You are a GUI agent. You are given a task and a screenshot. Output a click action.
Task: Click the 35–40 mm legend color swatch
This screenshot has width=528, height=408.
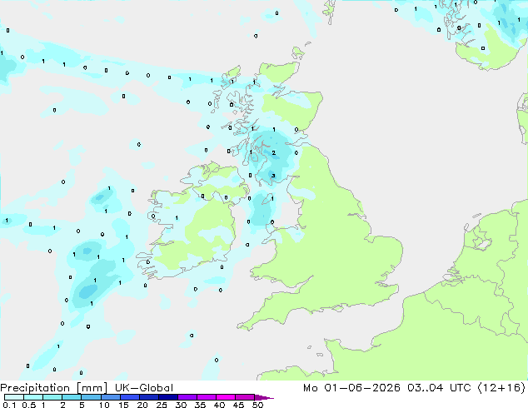click(206, 397)
